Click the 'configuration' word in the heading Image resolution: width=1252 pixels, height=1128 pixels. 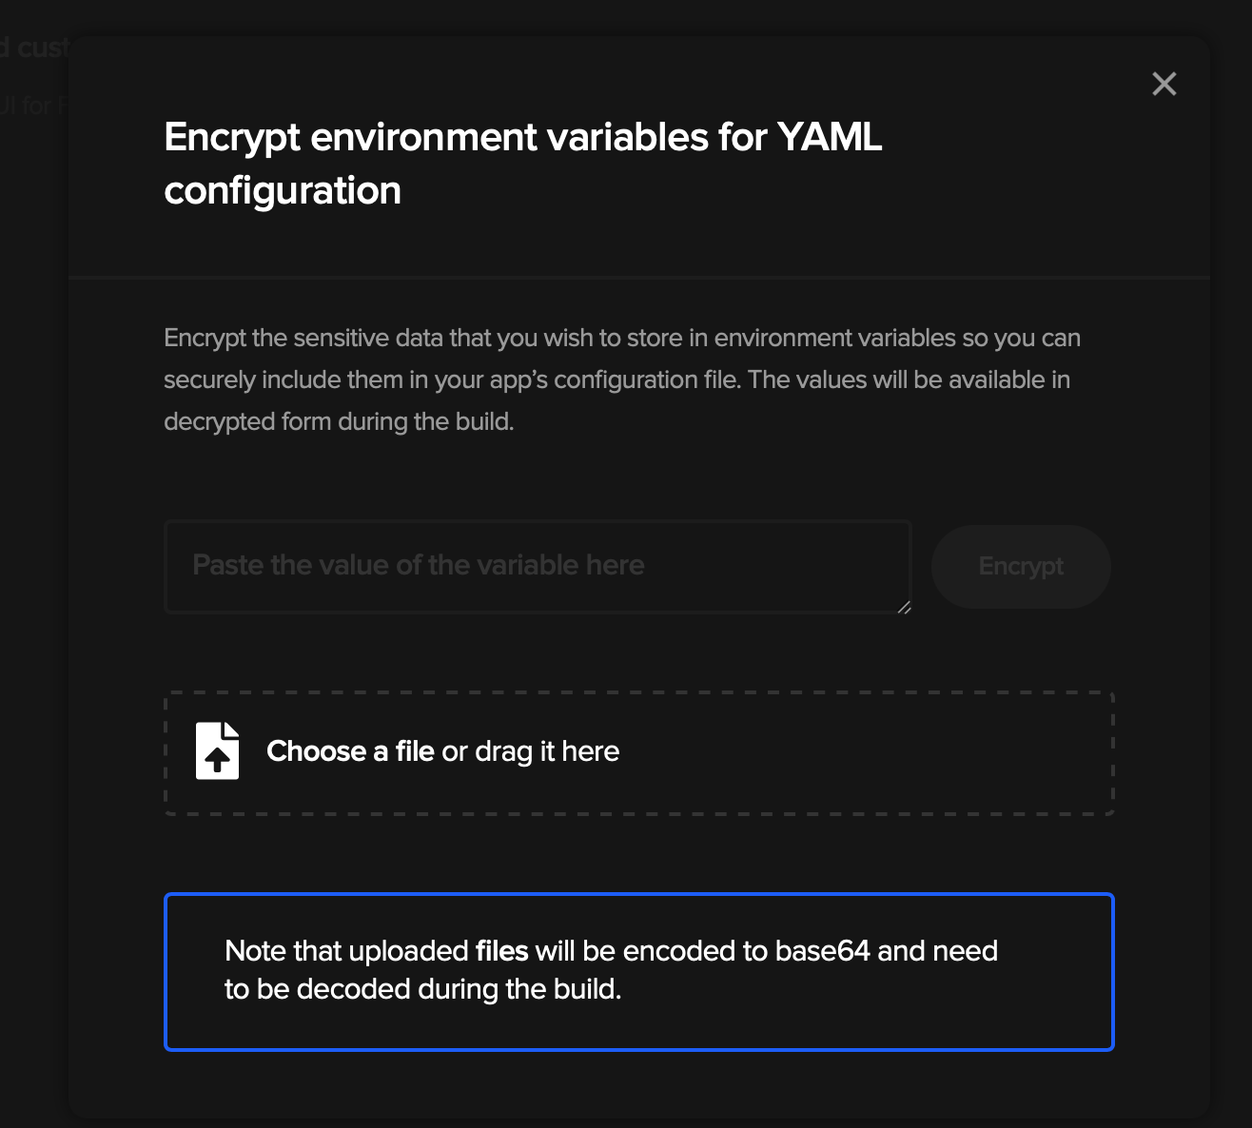283,191
